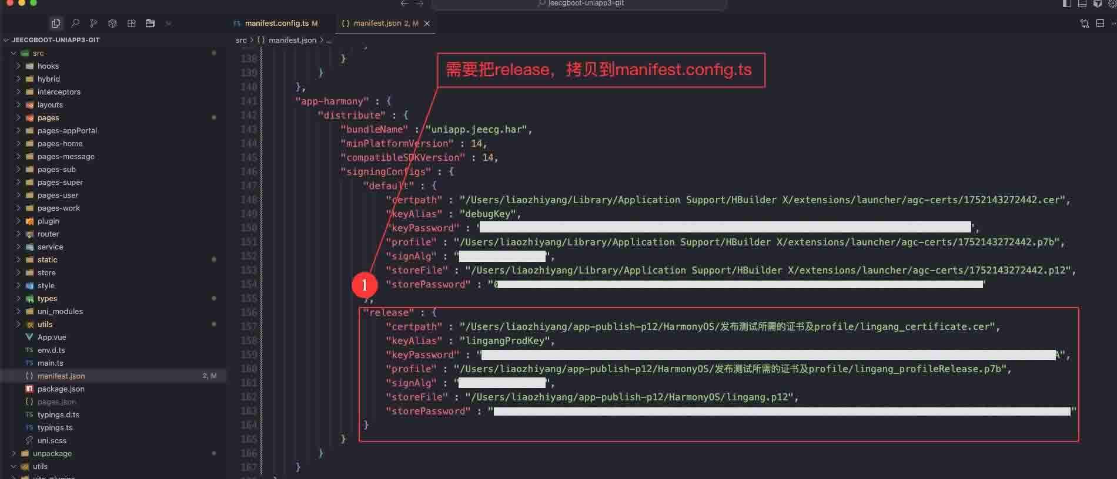Click the Open Changes compare icon
Viewport: 1117px width, 479px height.
[x=1084, y=23]
